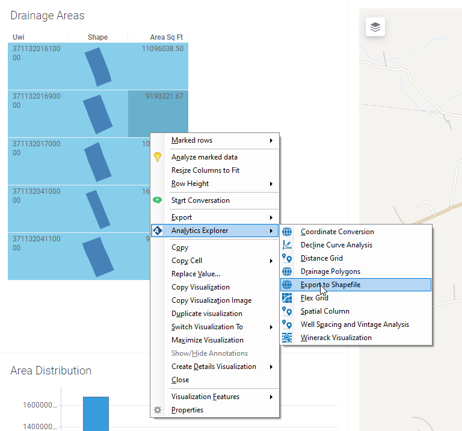This screenshot has width=462, height=431.
Task: Choose Flex Grid option
Action: (356, 298)
